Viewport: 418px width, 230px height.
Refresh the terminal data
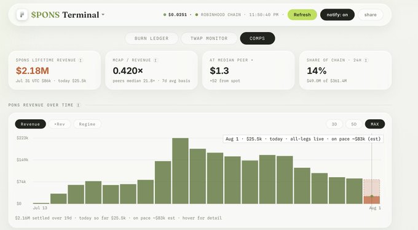302,15
